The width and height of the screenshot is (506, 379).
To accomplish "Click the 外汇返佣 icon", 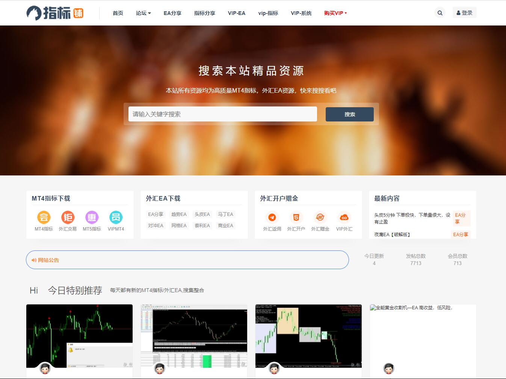I will coord(272,217).
